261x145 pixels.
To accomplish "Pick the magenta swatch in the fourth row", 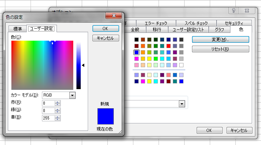I will [137, 59].
